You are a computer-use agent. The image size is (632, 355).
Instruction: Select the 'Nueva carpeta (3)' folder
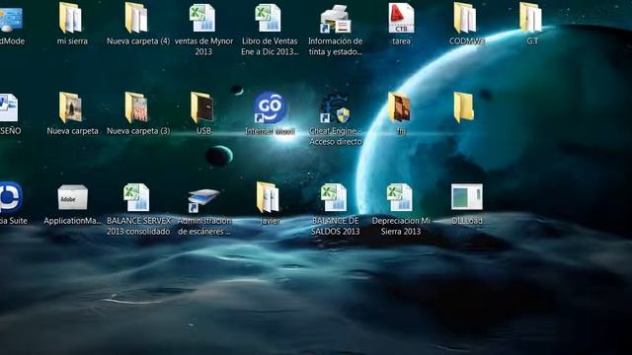point(136,107)
